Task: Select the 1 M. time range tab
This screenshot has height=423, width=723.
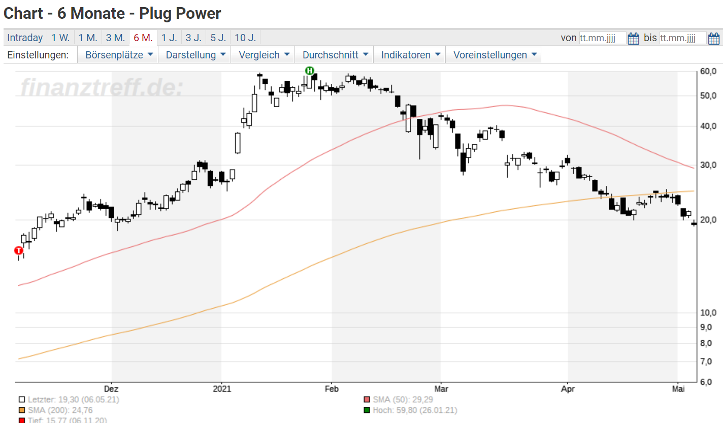Action: [88, 38]
